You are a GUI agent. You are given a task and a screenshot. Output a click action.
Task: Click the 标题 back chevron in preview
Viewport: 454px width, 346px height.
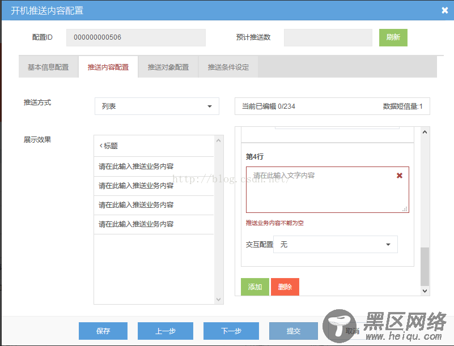pyautogui.click(x=101, y=146)
